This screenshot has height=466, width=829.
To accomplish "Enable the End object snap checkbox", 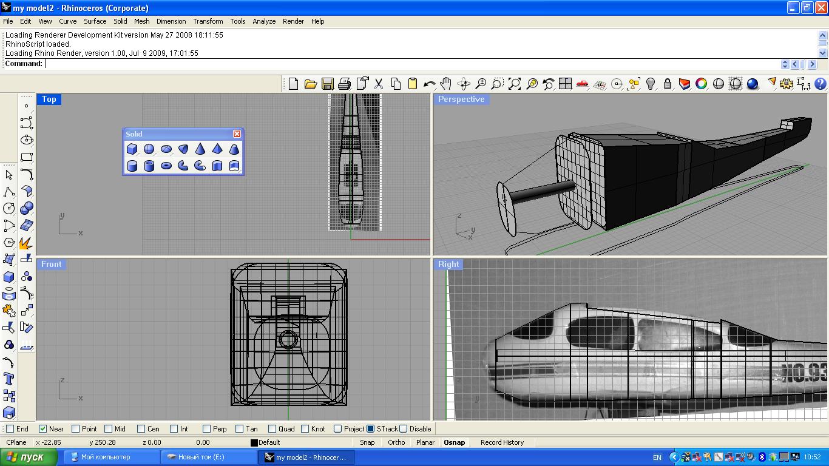I will [x=10, y=429].
